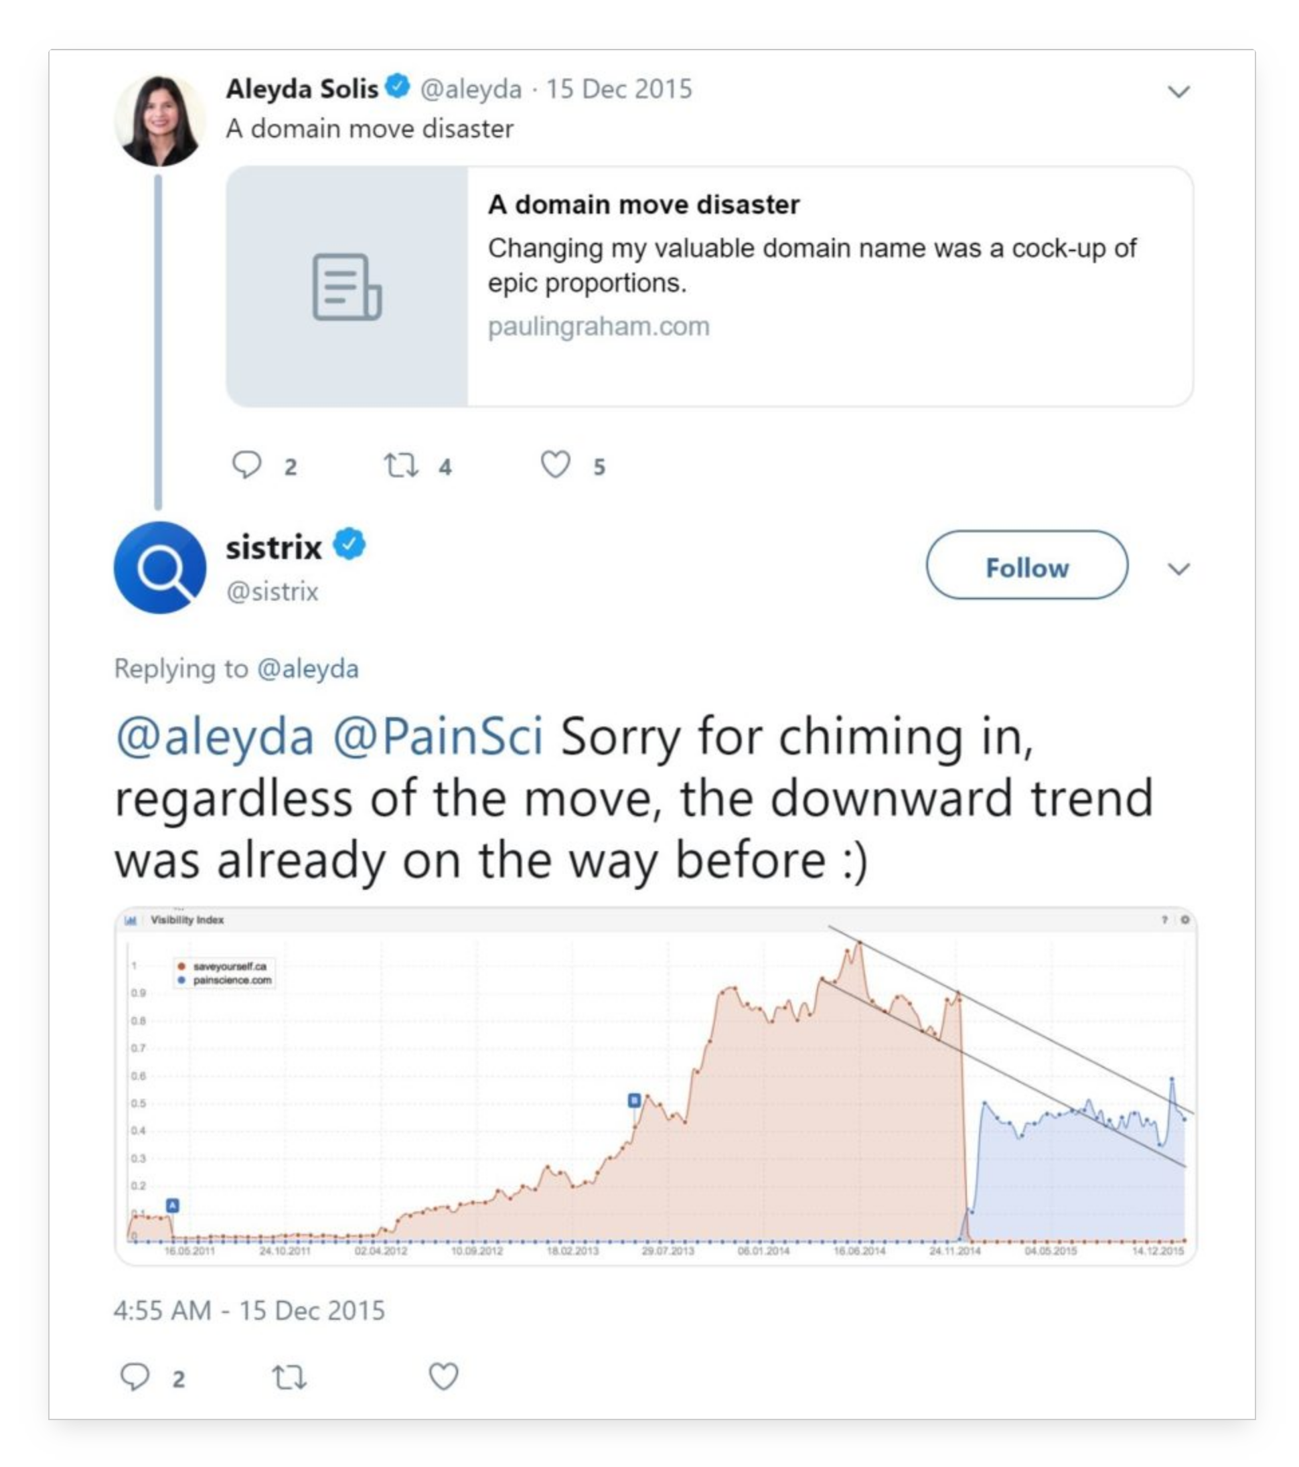Viewport: 1299px width, 1467px height.
Task: Click the B marker on the chart
Action: point(634,1100)
